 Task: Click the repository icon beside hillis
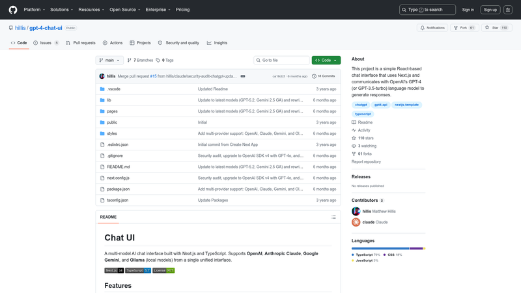click(x=11, y=28)
